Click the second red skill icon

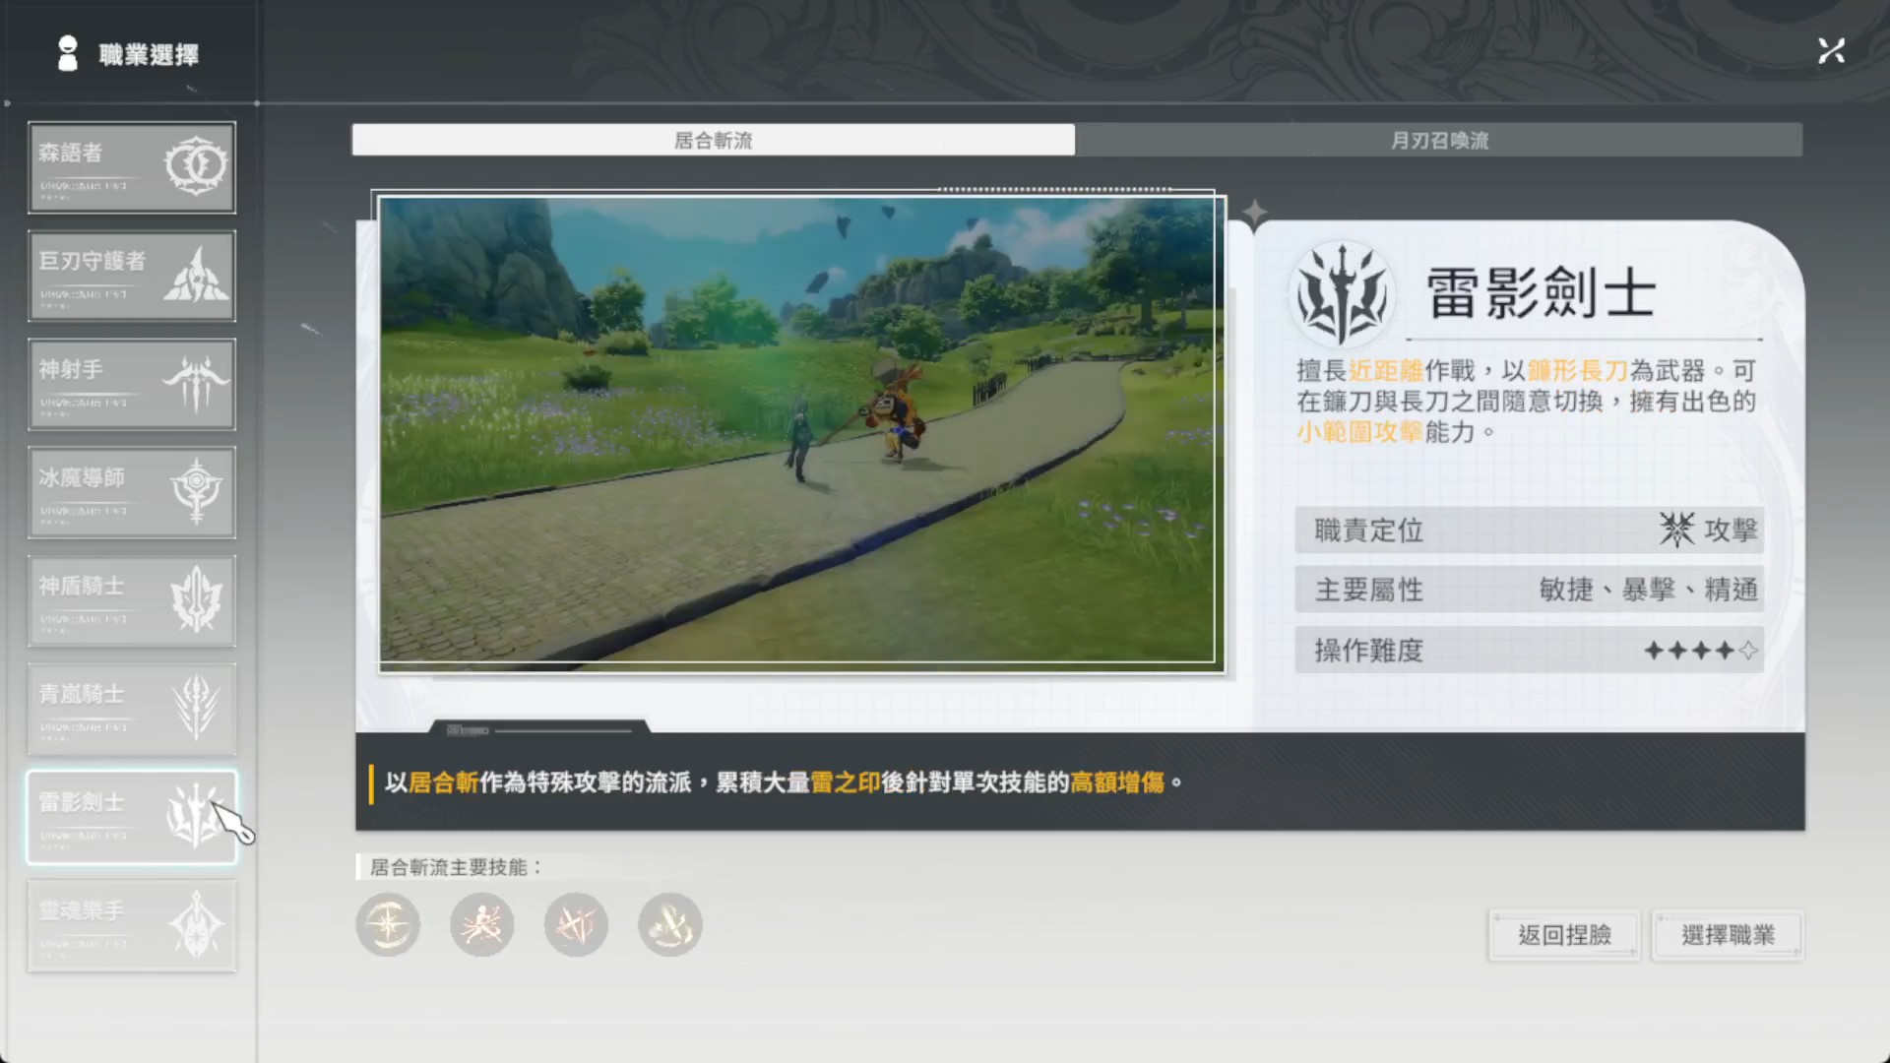(x=482, y=925)
